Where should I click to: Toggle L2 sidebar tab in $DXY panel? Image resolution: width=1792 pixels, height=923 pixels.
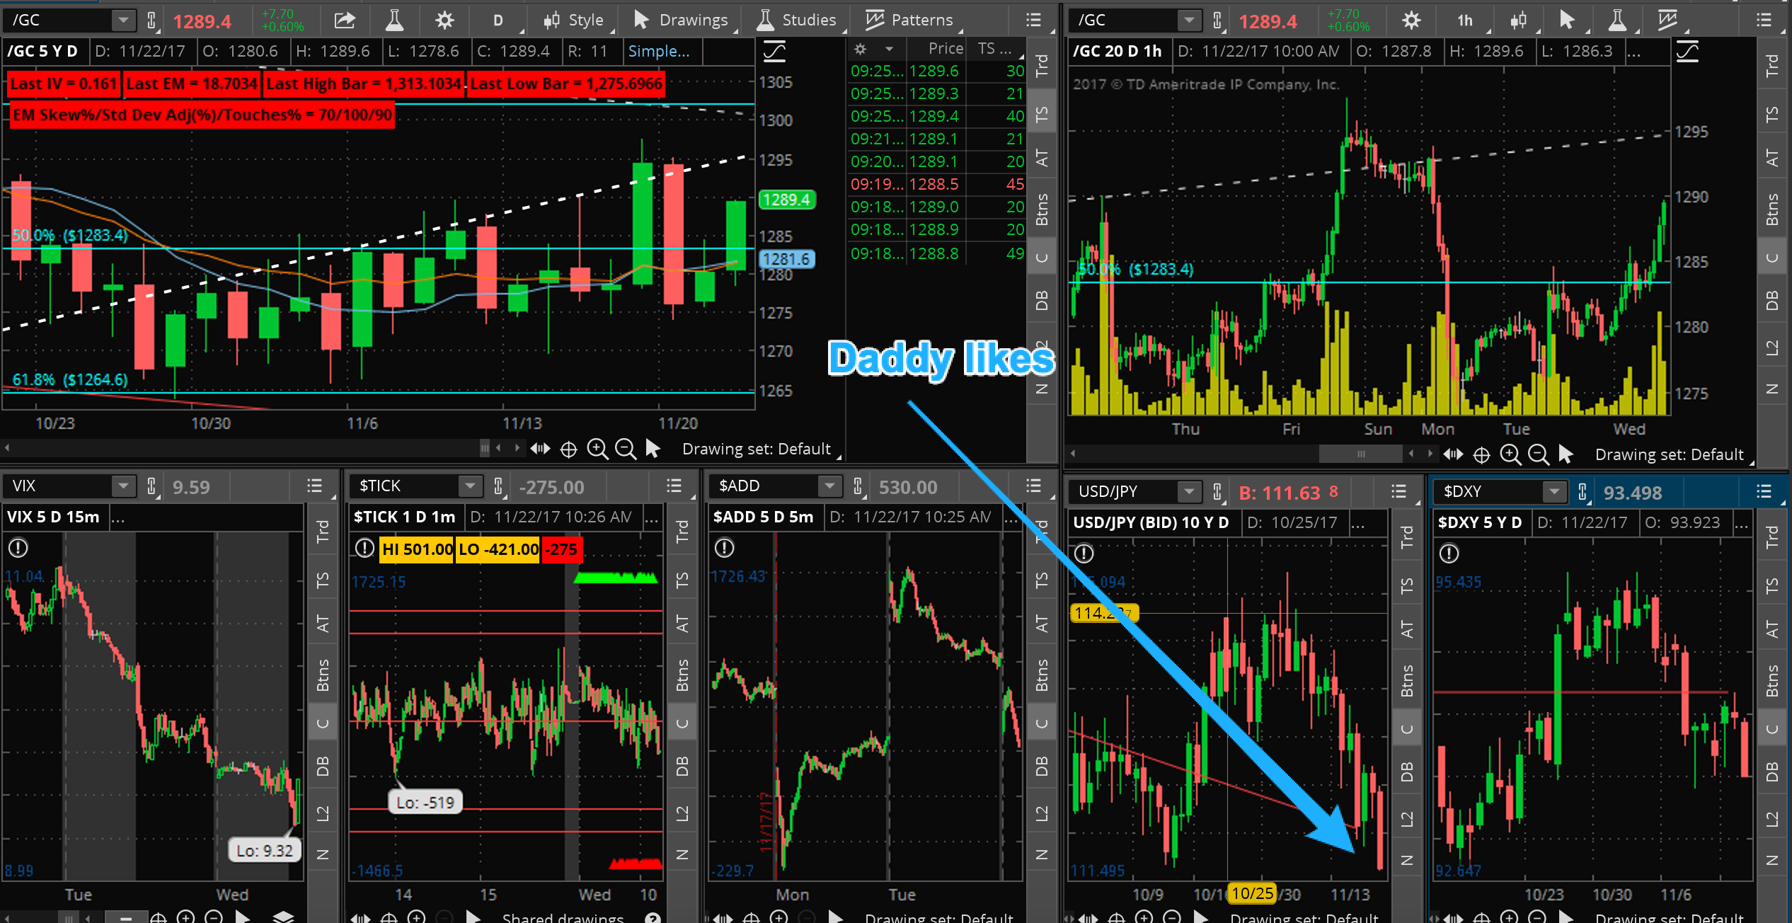[x=1771, y=819]
